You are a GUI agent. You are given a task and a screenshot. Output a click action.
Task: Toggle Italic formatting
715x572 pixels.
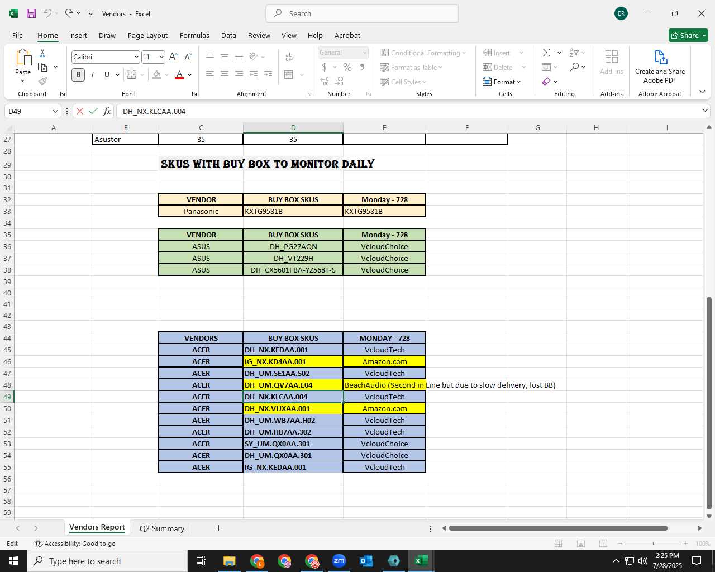[92, 74]
